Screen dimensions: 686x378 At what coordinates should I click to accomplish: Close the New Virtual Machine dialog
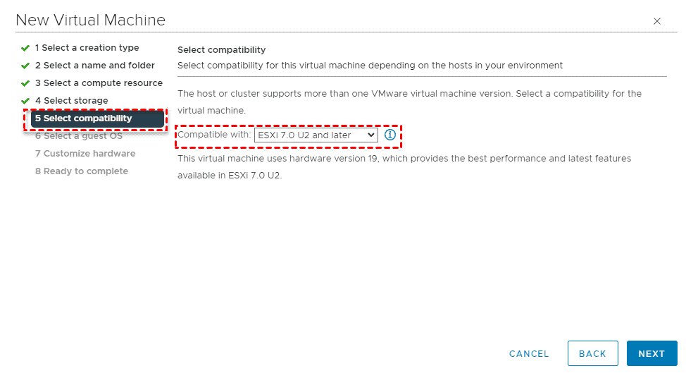(657, 21)
